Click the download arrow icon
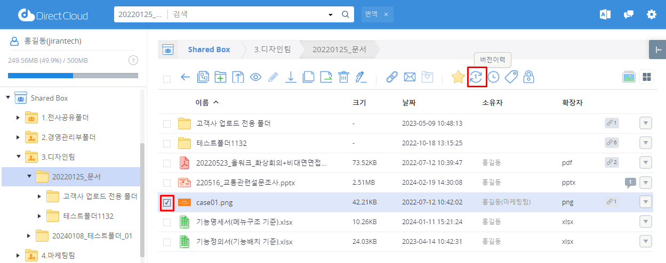666x263 pixels. point(291,77)
